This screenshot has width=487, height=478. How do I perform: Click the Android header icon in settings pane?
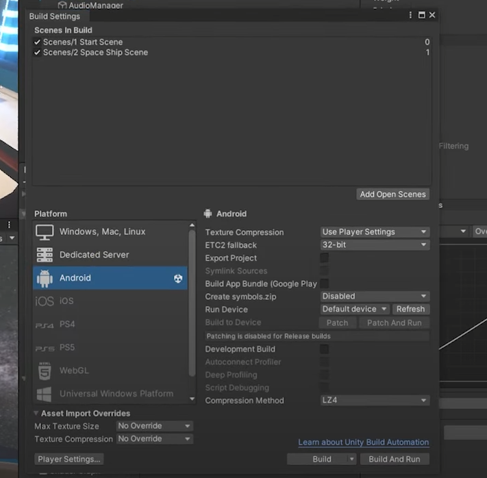[x=208, y=214]
